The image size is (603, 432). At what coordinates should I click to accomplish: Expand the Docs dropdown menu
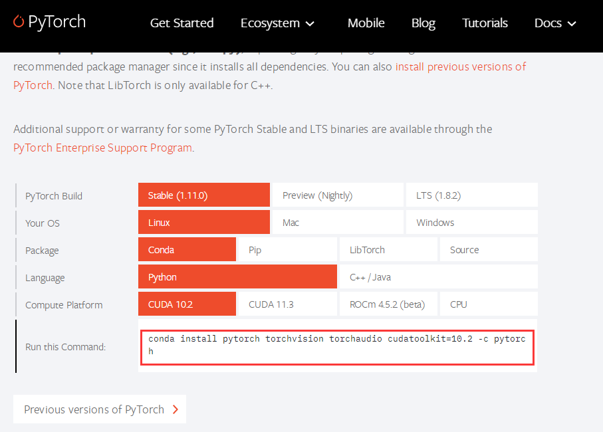pyautogui.click(x=556, y=23)
